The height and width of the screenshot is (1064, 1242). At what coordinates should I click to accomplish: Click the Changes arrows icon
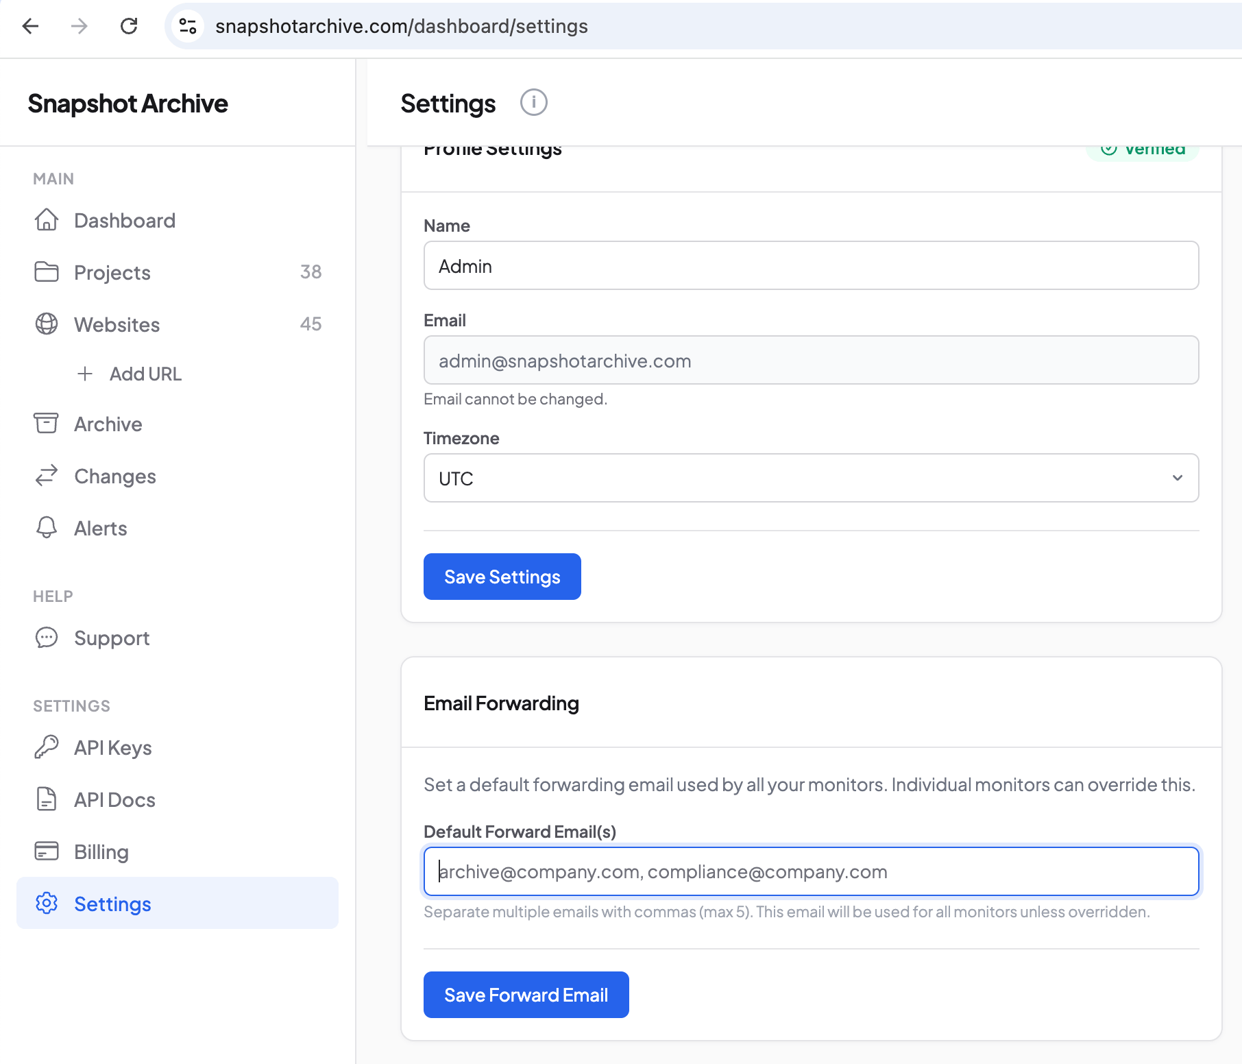pos(47,476)
